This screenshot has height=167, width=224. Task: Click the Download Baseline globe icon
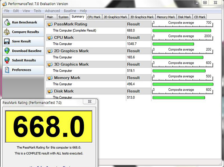(x=7, y=51)
